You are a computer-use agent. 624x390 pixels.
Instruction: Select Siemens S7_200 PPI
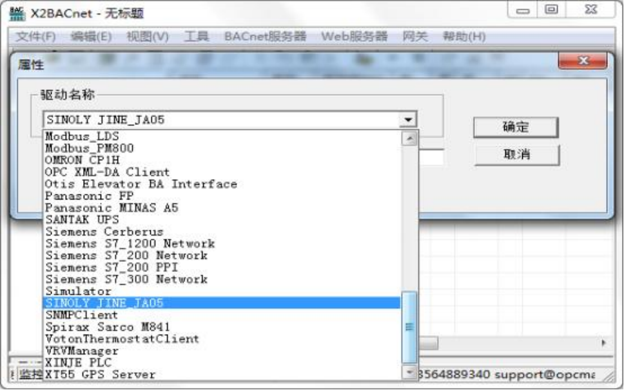tap(222, 267)
